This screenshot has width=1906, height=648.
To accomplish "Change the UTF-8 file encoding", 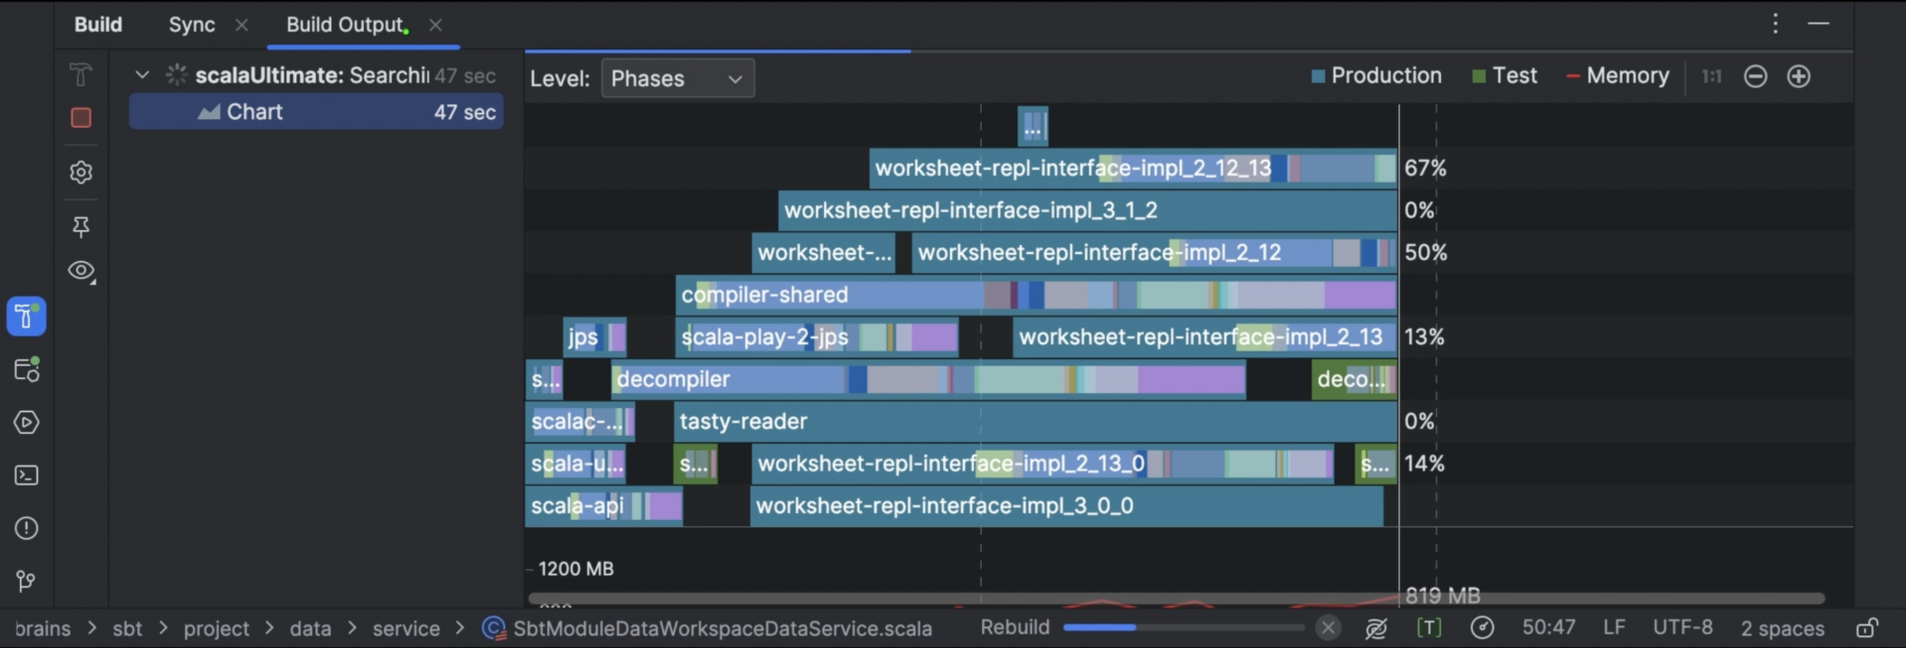I will point(1682,627).
